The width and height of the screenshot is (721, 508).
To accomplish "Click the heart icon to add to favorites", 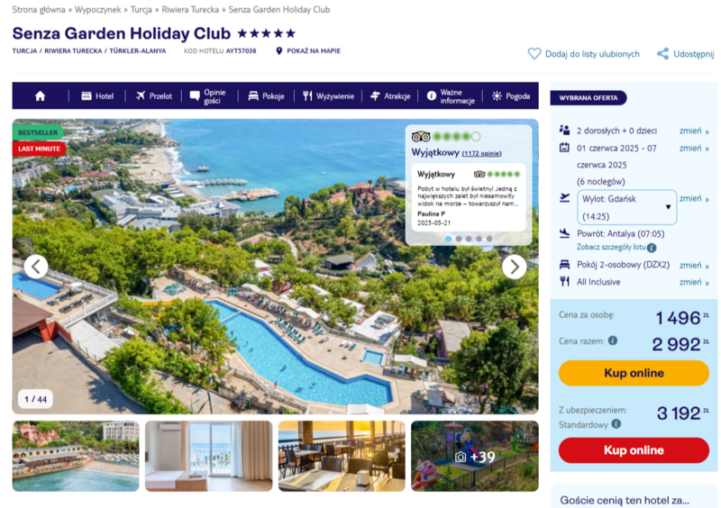I will (x=534, y=54).
